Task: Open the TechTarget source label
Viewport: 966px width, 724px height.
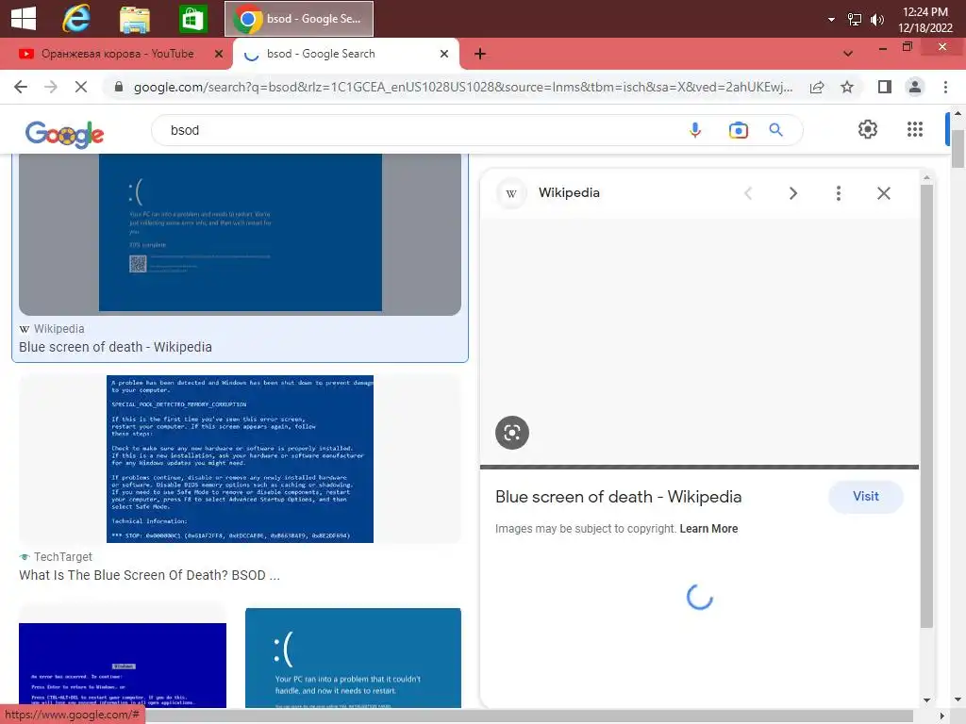Action: click(56, 556)
